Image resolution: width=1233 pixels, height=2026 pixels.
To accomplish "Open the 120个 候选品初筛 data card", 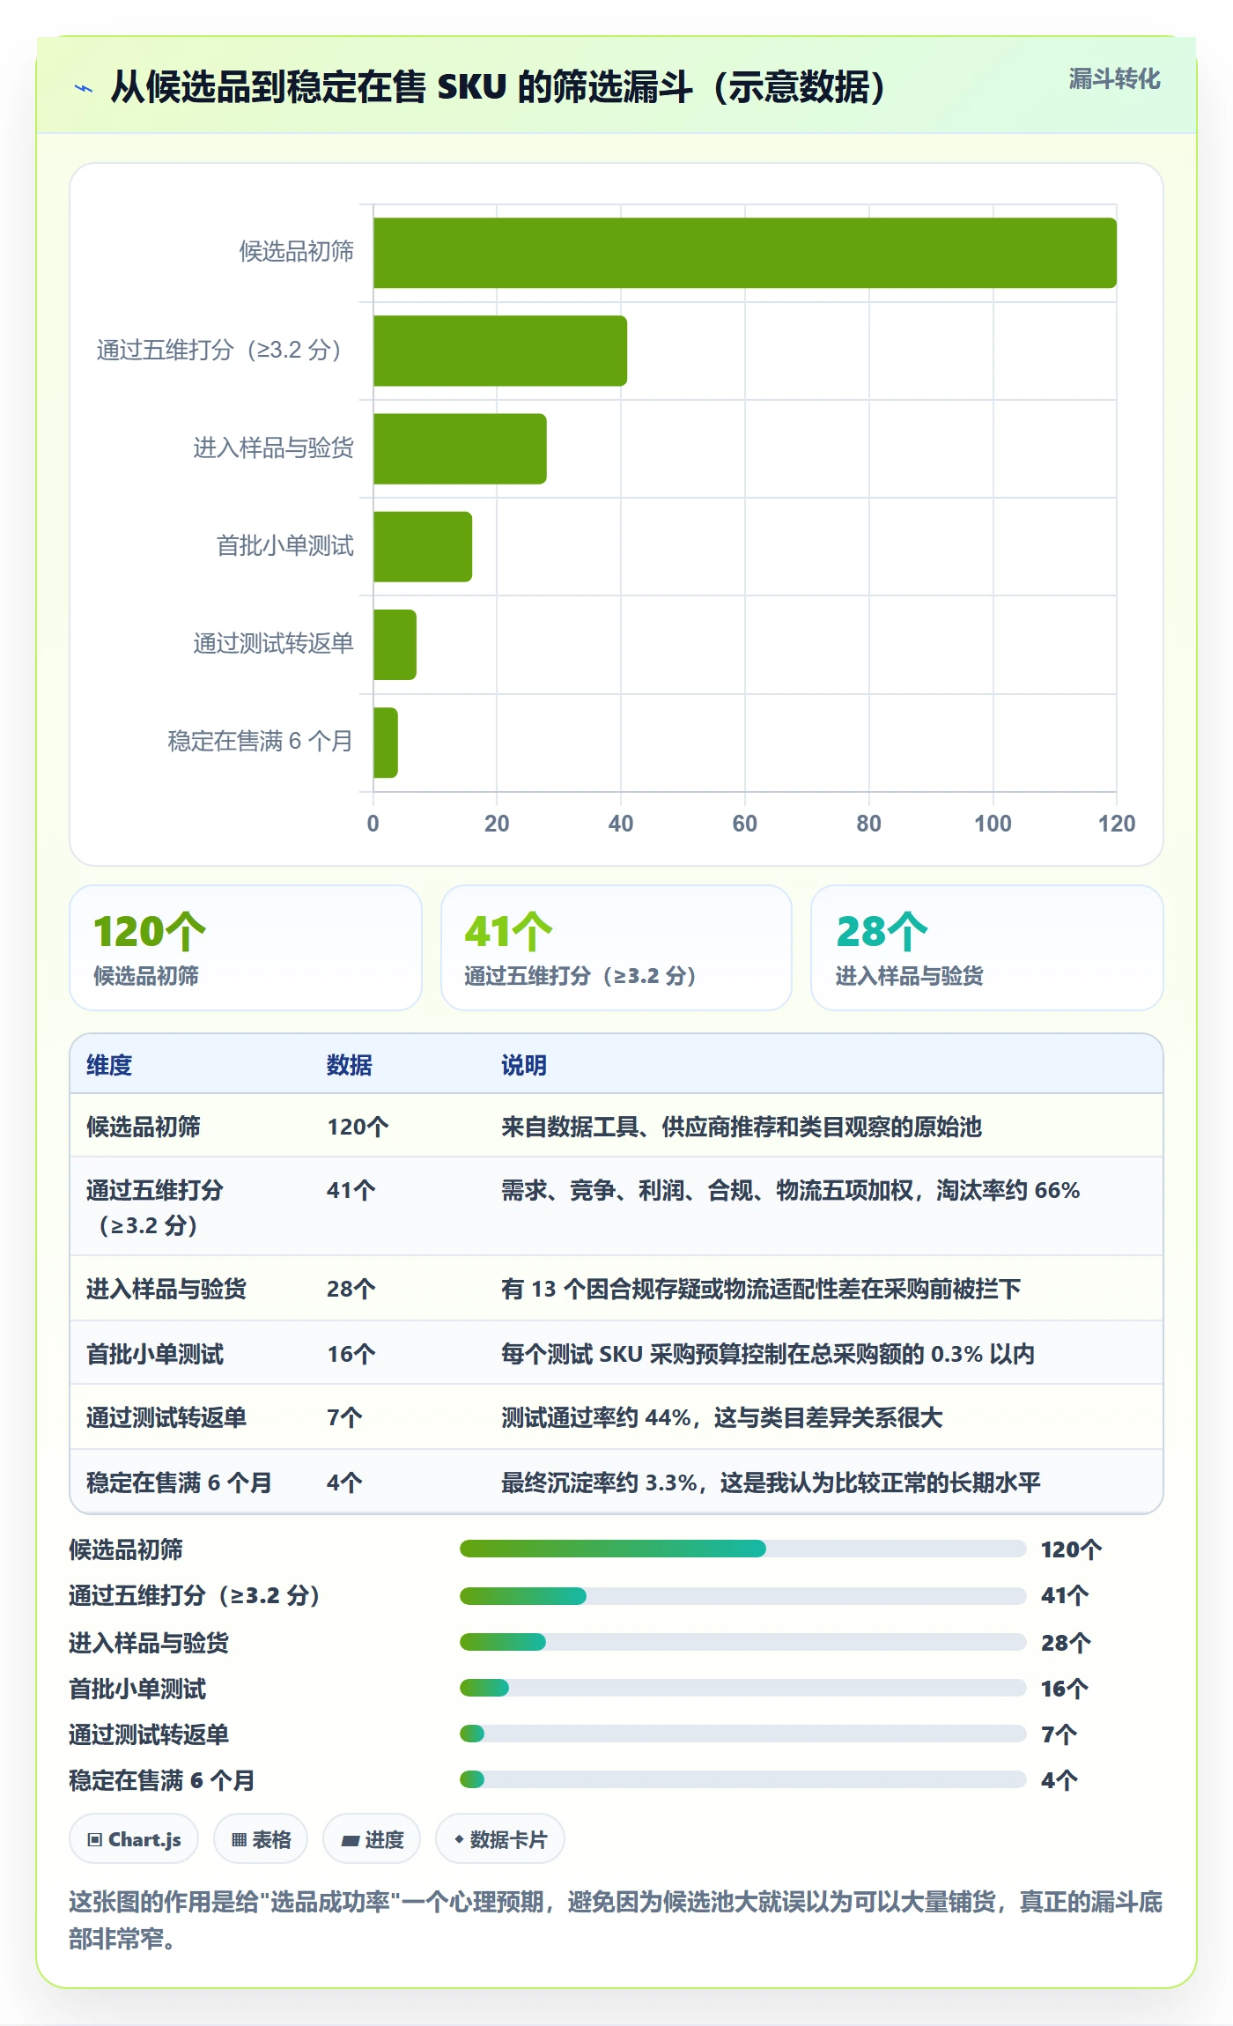I will 246,948.
